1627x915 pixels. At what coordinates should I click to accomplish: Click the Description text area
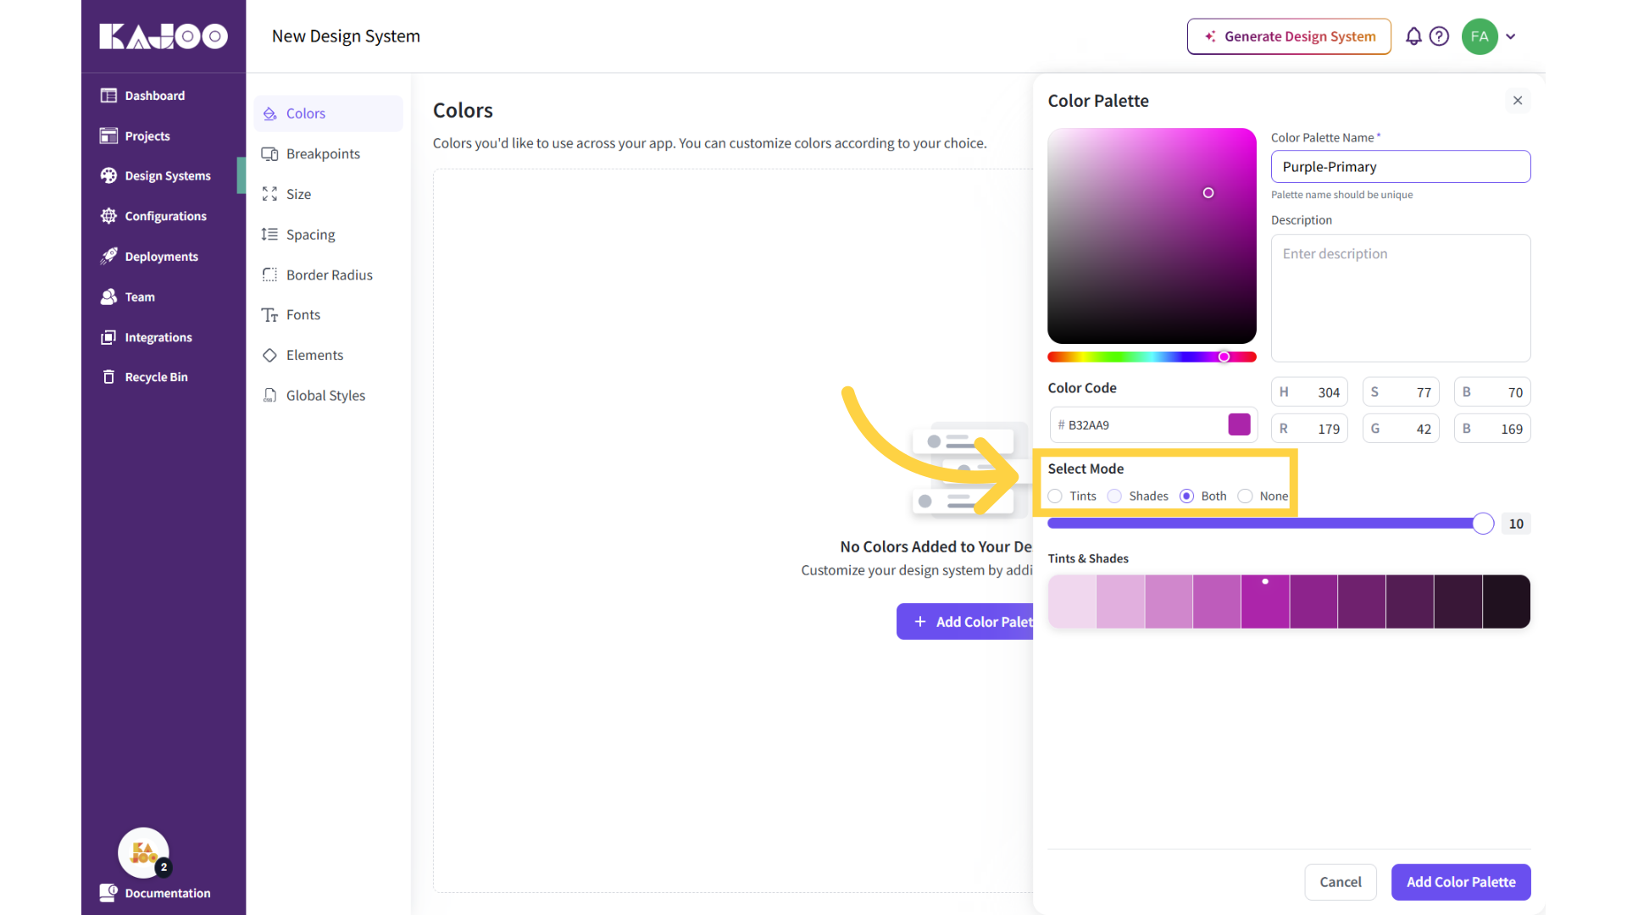[1401, 298]
